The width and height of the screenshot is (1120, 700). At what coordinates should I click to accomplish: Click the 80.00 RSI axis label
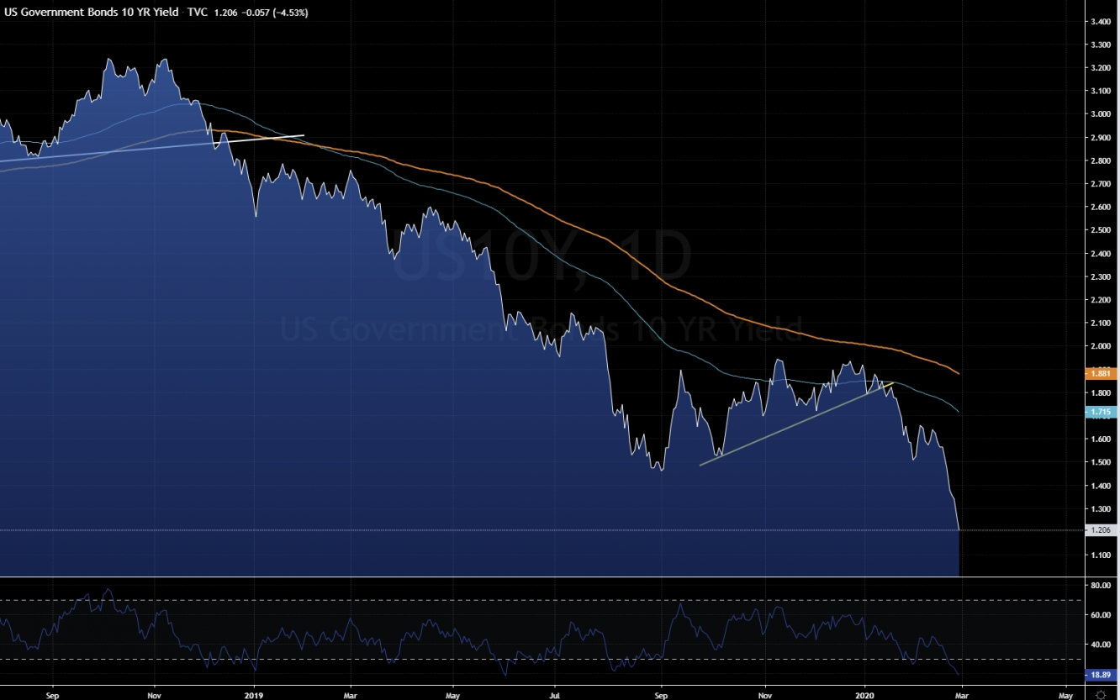1101,585
